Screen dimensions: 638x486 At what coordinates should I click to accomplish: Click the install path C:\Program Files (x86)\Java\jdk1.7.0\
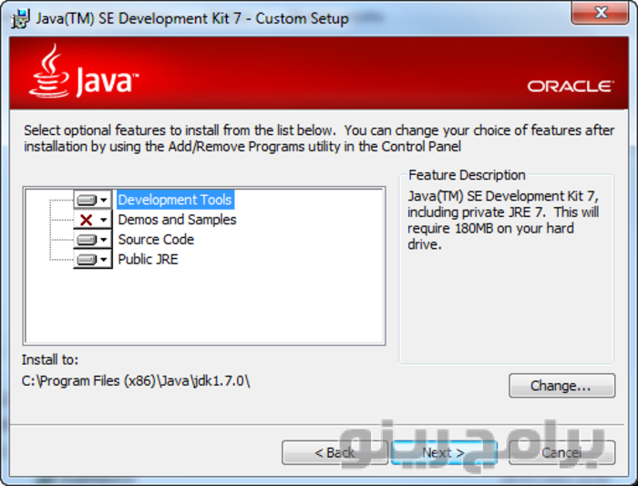pyautogui.click(x=136, y=381)
